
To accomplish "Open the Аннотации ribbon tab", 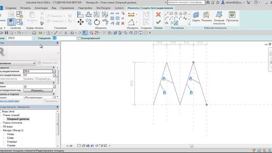I will click(41, 8).
